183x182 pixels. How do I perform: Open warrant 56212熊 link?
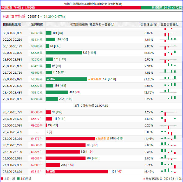[37, 92]
